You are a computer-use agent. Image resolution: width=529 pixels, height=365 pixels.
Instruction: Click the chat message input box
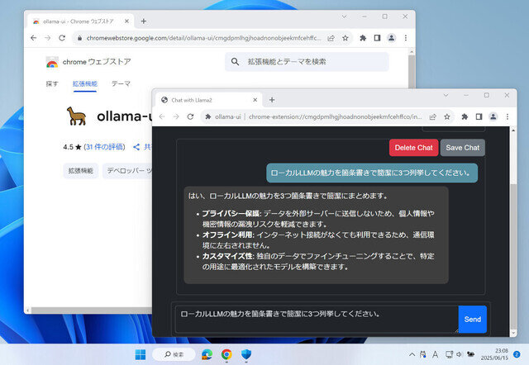(317, 319)
